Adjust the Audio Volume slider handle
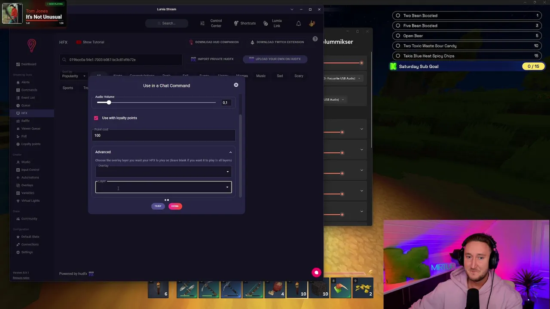Image resolution: width=550 pixels, height=309 pixels. click(109, 103)
